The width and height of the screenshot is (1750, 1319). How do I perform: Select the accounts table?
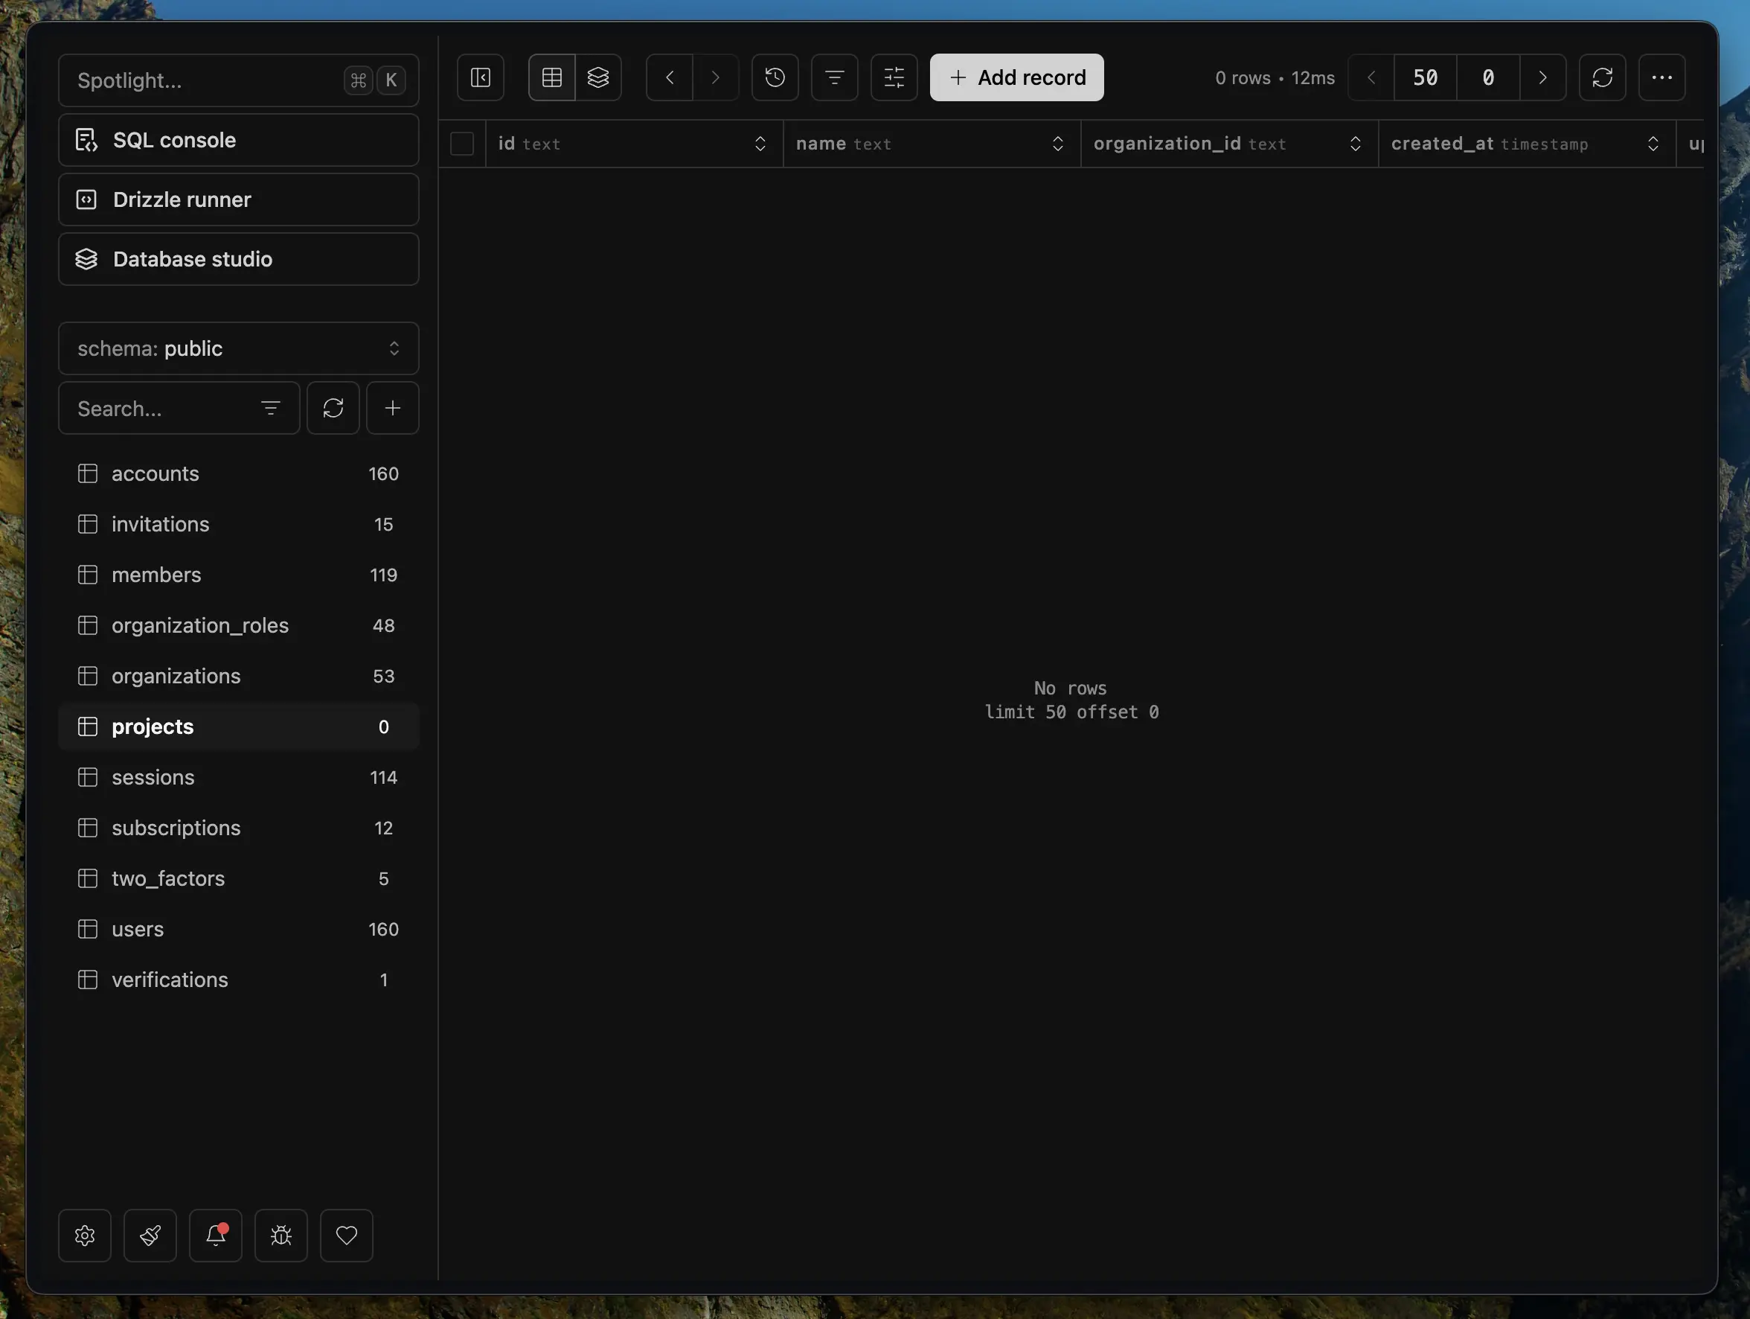(238, 473)
